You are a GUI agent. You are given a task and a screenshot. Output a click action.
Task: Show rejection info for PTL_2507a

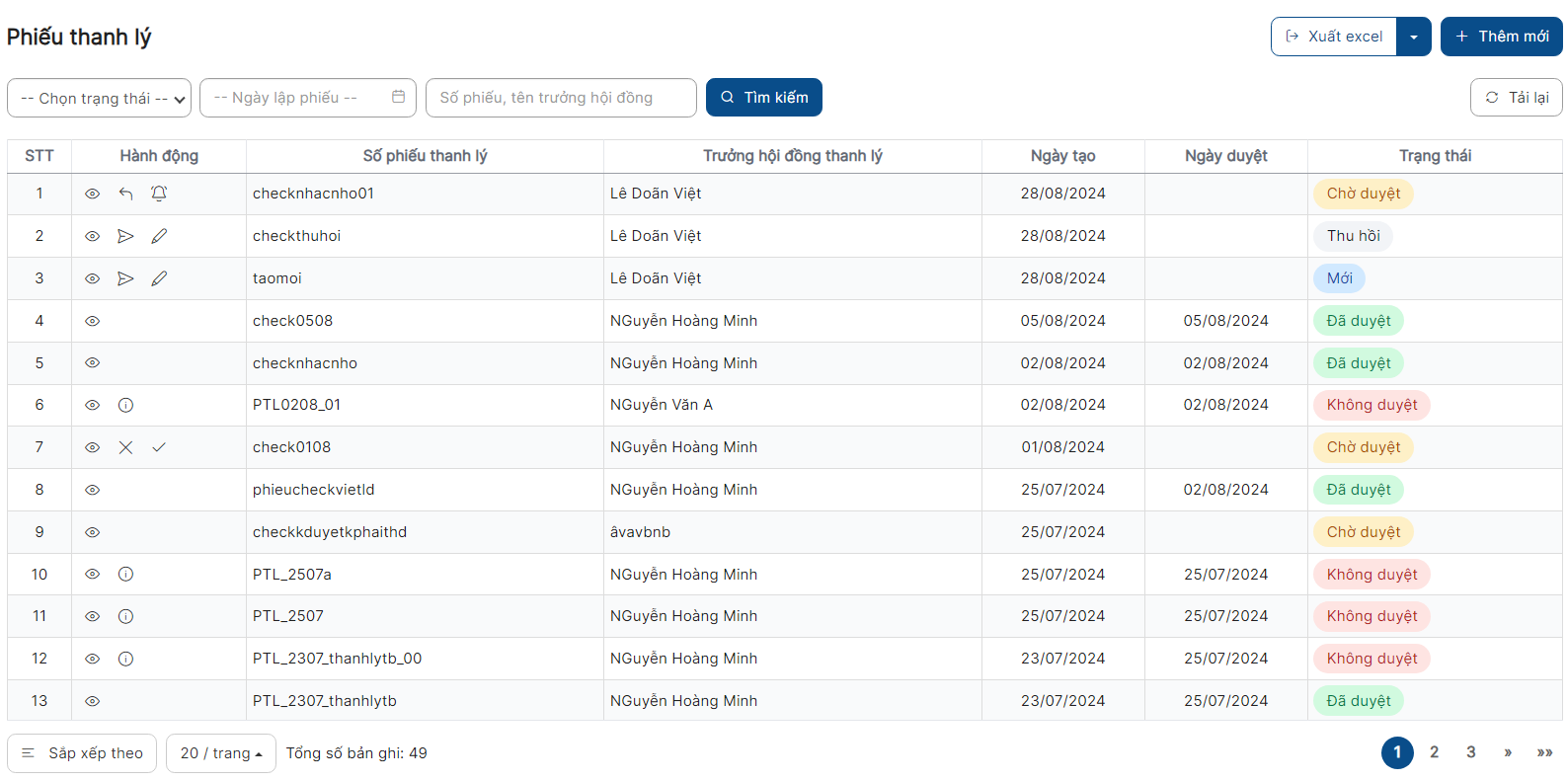(x=125, y=574)
